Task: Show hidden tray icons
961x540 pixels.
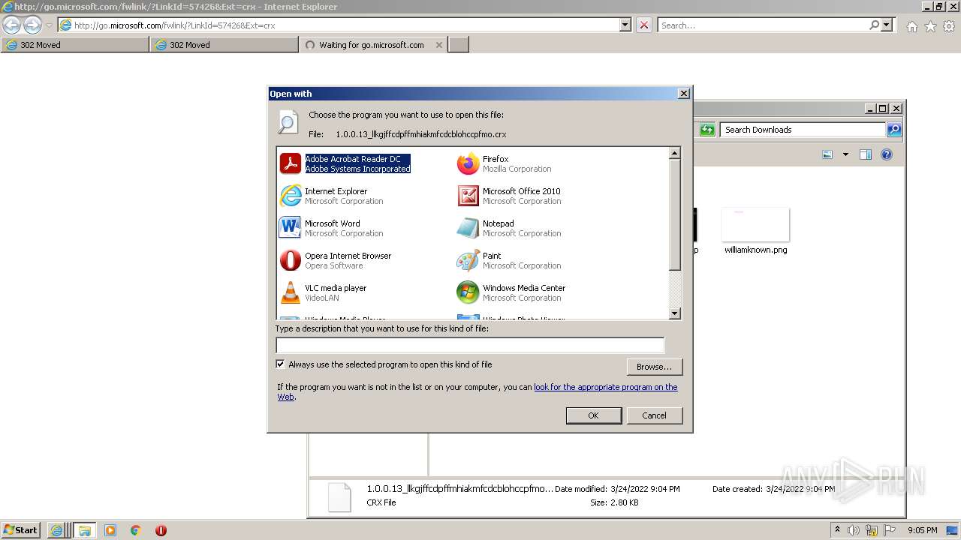Action: click(838, 530)
